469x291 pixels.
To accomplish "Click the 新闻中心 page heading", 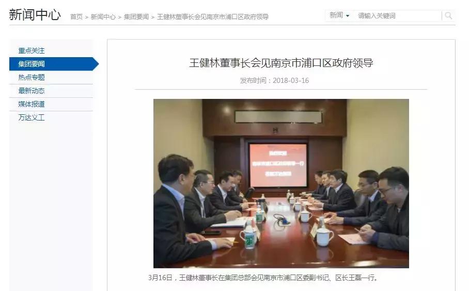I will (35, 14).
